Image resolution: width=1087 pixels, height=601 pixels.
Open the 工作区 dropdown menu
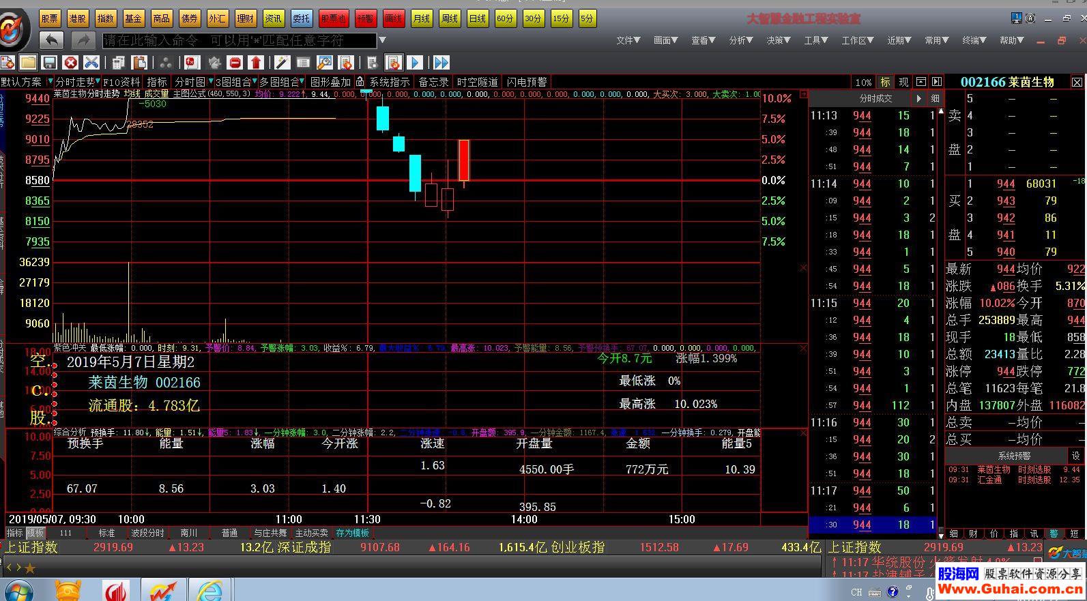(x=858, y=40)
